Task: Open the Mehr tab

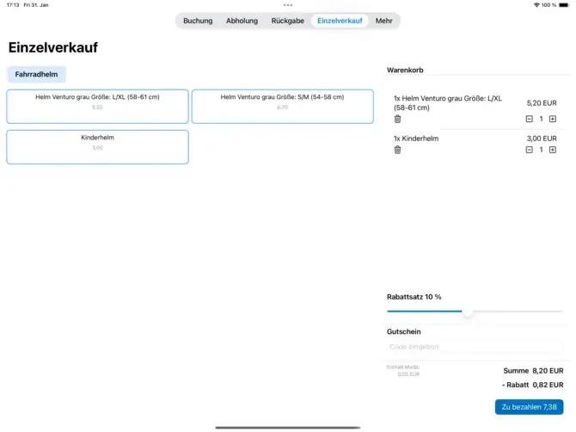Action: tap(384, 21)
